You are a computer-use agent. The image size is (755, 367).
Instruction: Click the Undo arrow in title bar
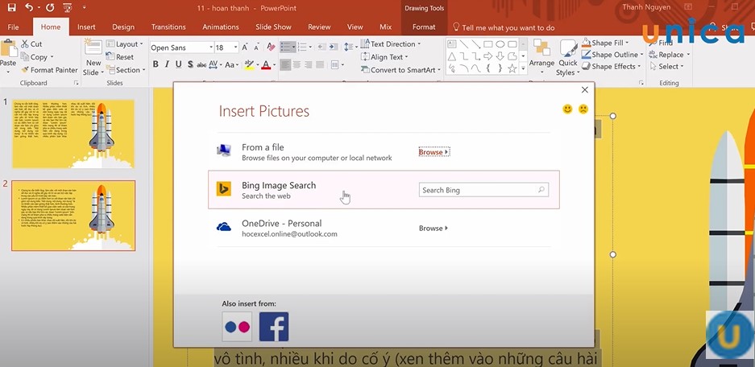[x=30, y=7]
